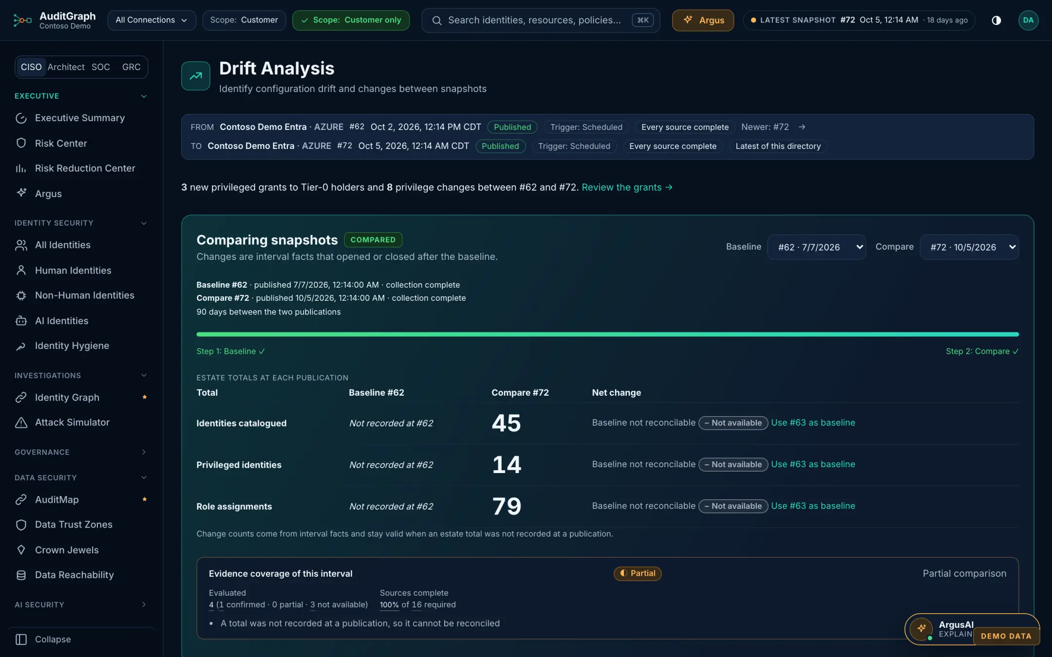Collapse the Identity Security section chevron
Image resolution: width=1052 pixels, height=657 pixels.
pos(144,223)
